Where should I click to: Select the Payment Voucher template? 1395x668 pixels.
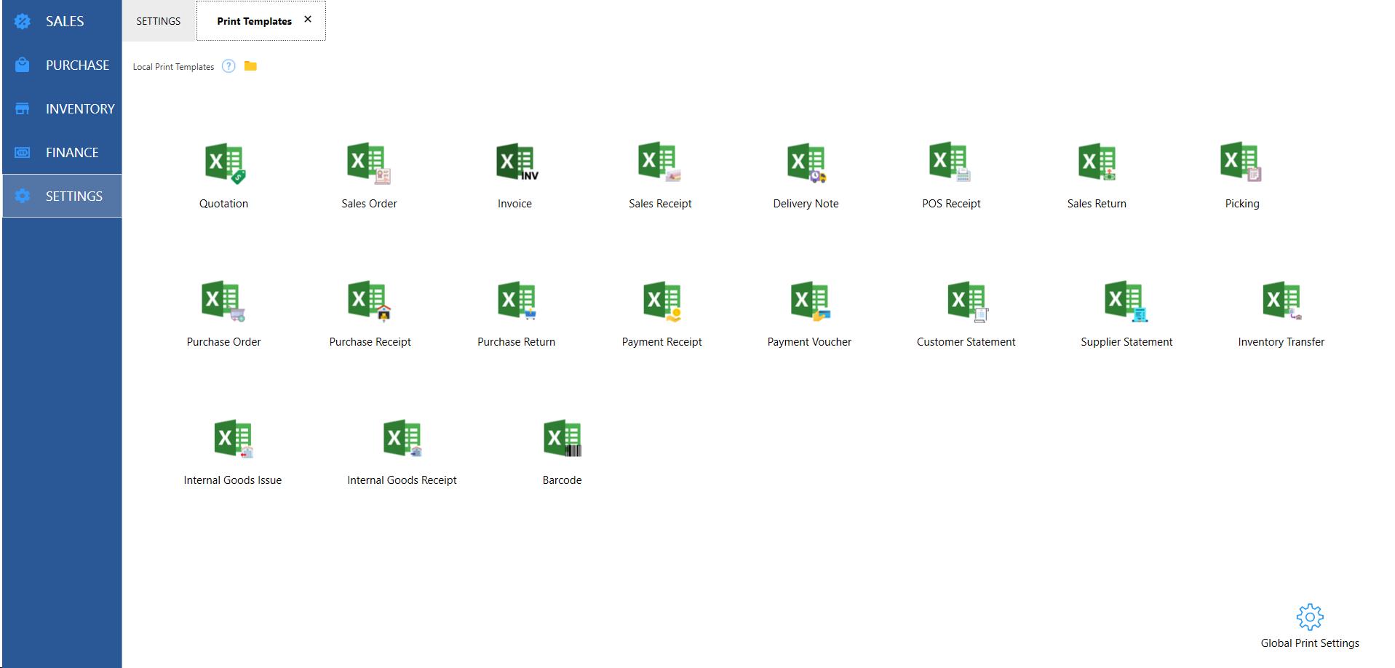click(809, 301)
